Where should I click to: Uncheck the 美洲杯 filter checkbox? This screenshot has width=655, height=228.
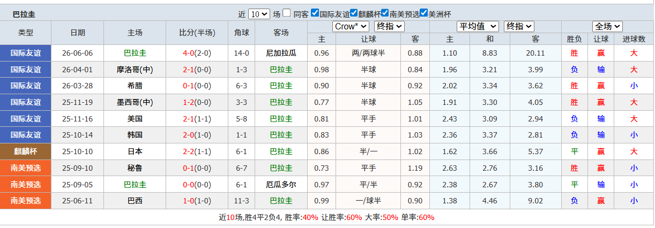[x=424, y=13]
